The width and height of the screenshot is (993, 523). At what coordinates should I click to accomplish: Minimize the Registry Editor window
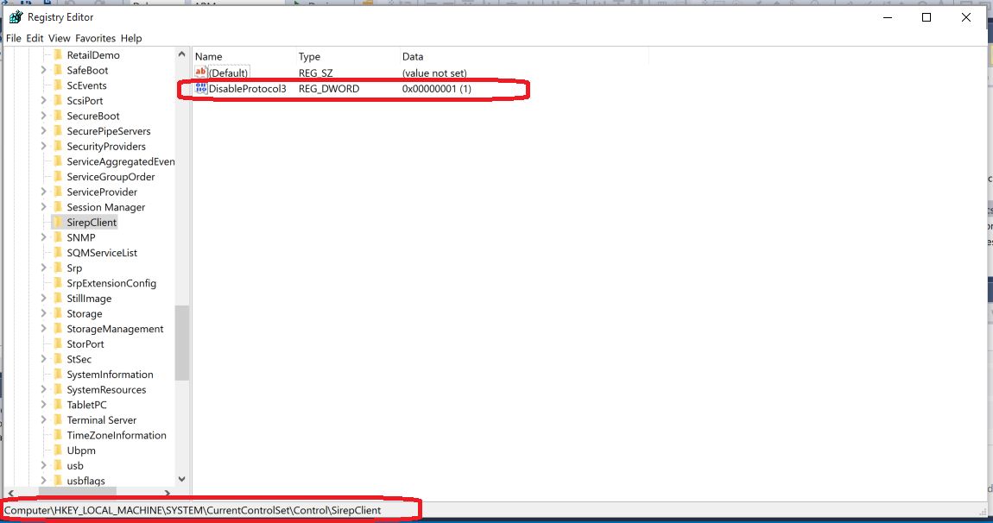coord(888,18)
